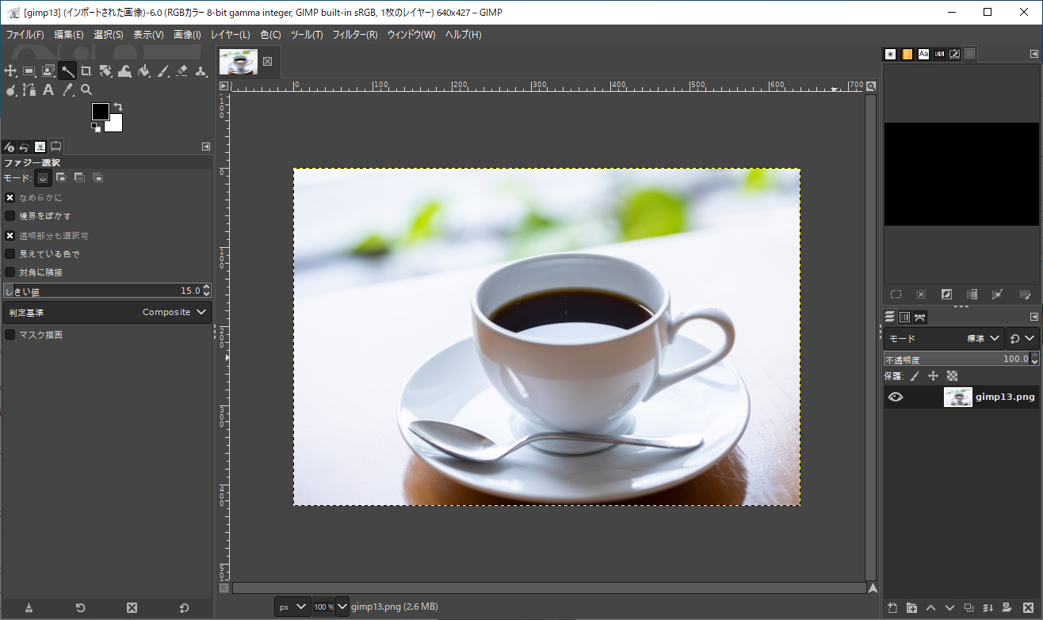Click the black foreground color swatch
The height and width of the screenshot is (620, 1043).
tap(100, 112)
